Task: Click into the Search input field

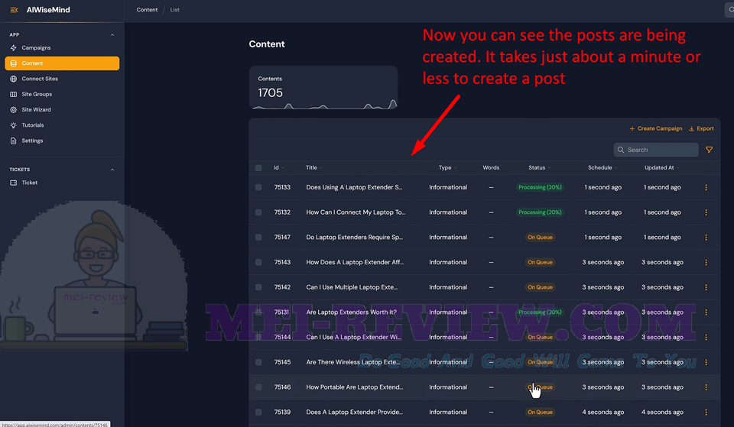Action: (656, 150)
